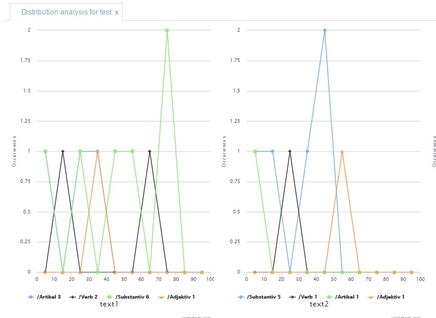Click the second black diamond peak in text1

(150, 151)
